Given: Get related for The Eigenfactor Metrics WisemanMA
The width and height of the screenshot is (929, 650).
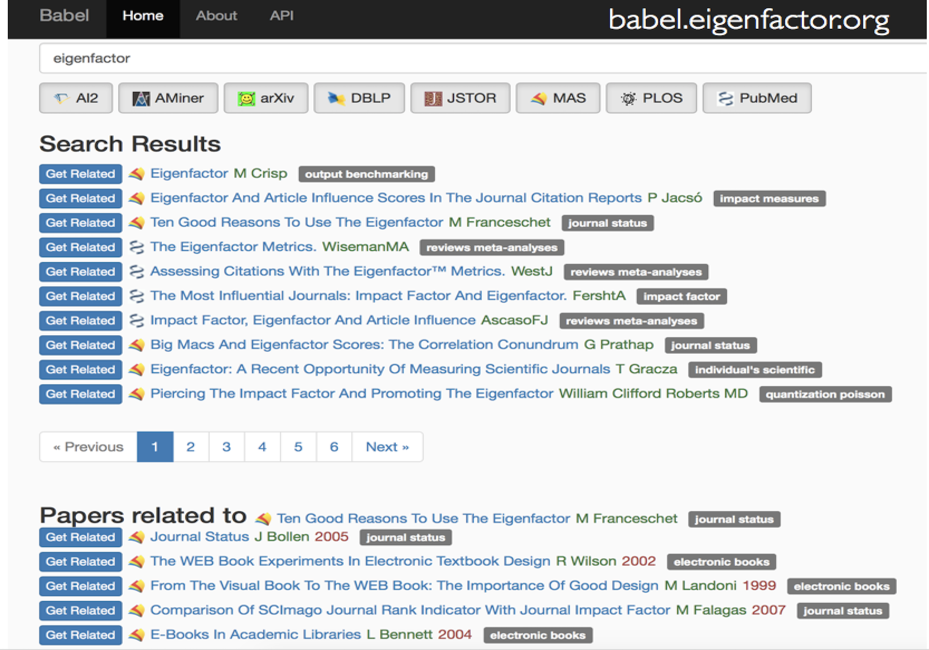Looking at the screenshot, I should pyautogui.click(x=80, y=247).
